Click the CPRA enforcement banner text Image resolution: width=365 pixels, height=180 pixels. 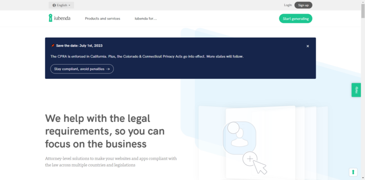[147, 56]
